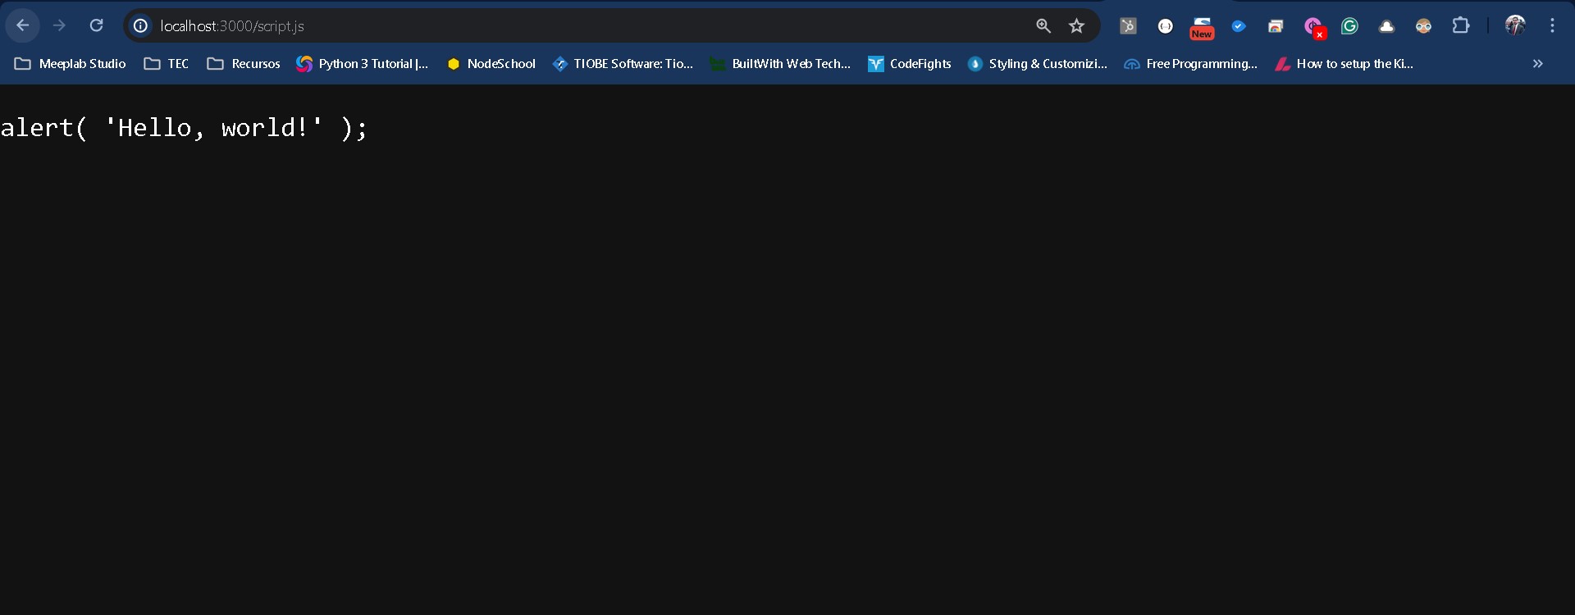
Task: Open the Python 3 Tutorial bookmark
Action: [x=363, y=64]
